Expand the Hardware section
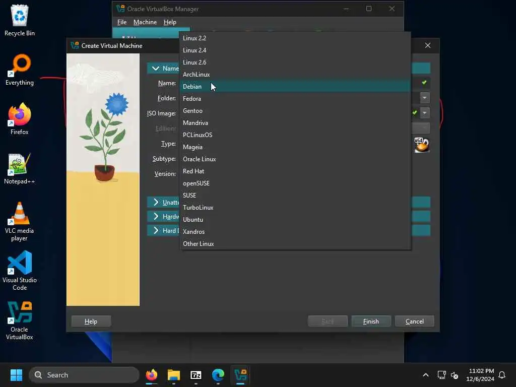This screenshot has width=516, height=387. [156, 216]
